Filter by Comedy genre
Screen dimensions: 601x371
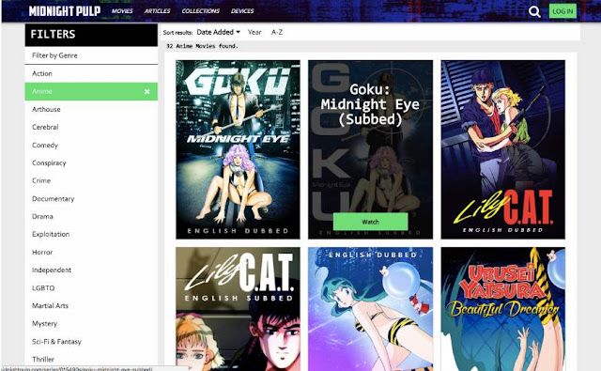91,146
